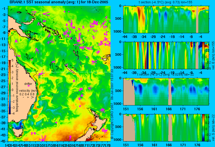The image size is (215, 147).
Task: Click the BRAN2.1 SST seasonal anomaly title
Action: click(59, 2)
